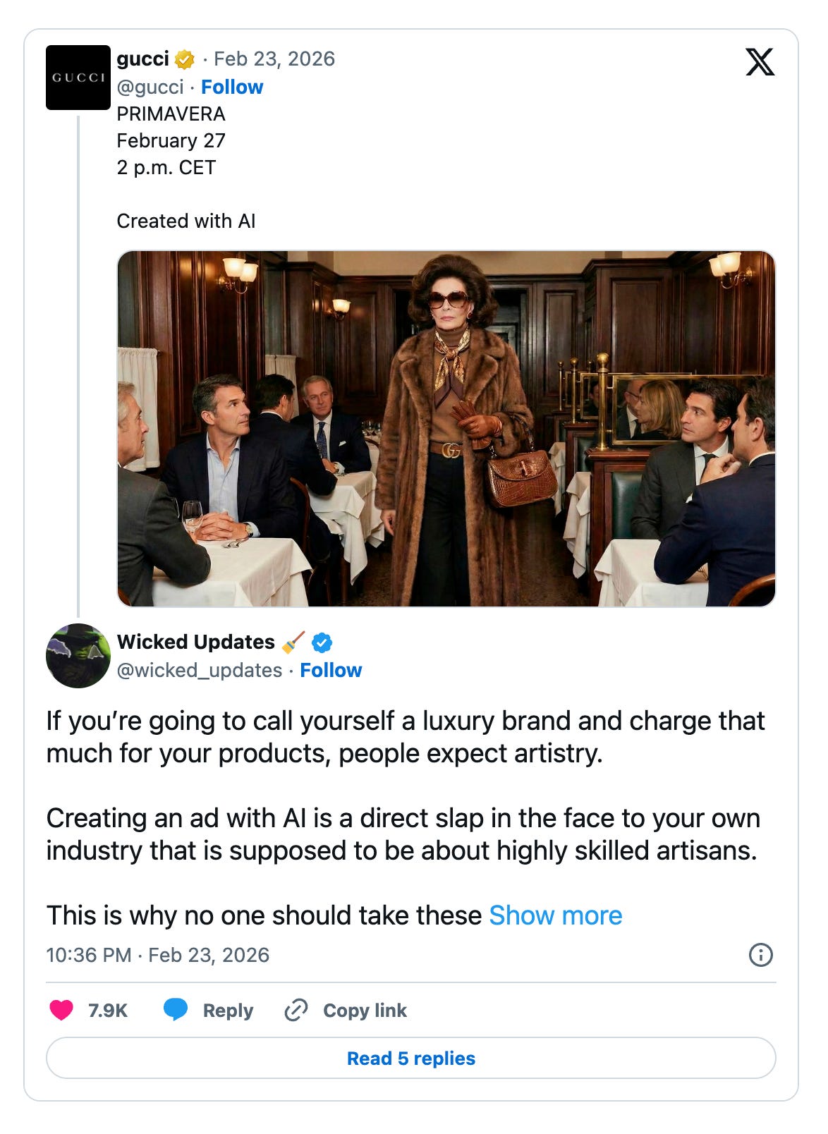Click the Read 5 replies button
Image resolution: width=828 pixels, height=1134 pixels.
tap(411, 1058)
